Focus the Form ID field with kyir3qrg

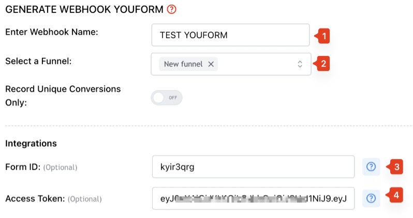click(253, 167)
